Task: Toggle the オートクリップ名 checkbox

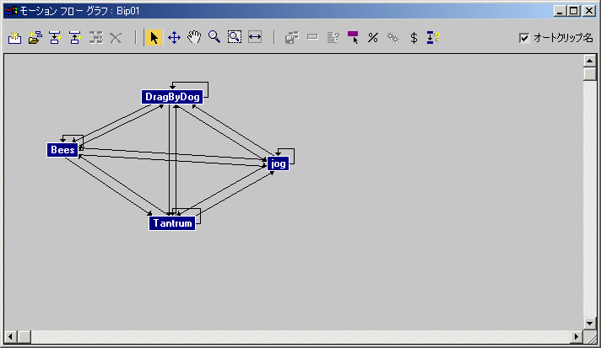Action: point(524,38)
